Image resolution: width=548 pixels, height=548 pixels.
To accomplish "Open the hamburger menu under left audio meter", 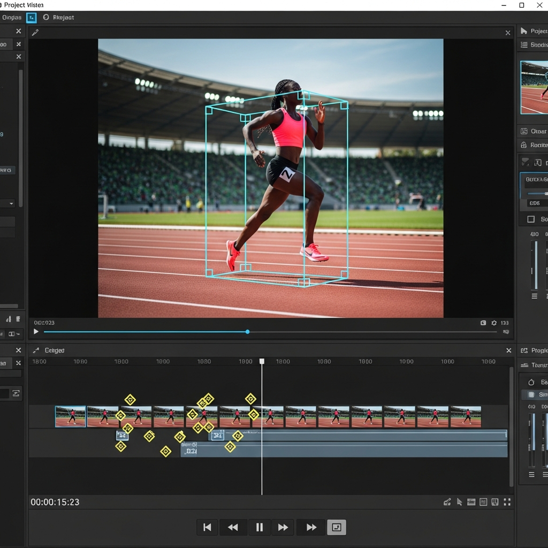I will [534, 296].
